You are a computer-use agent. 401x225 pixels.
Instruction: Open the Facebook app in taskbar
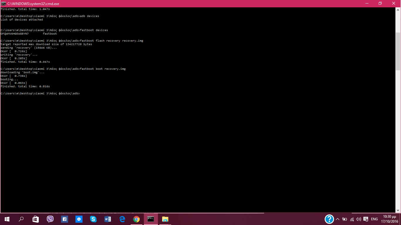point(65,219)
